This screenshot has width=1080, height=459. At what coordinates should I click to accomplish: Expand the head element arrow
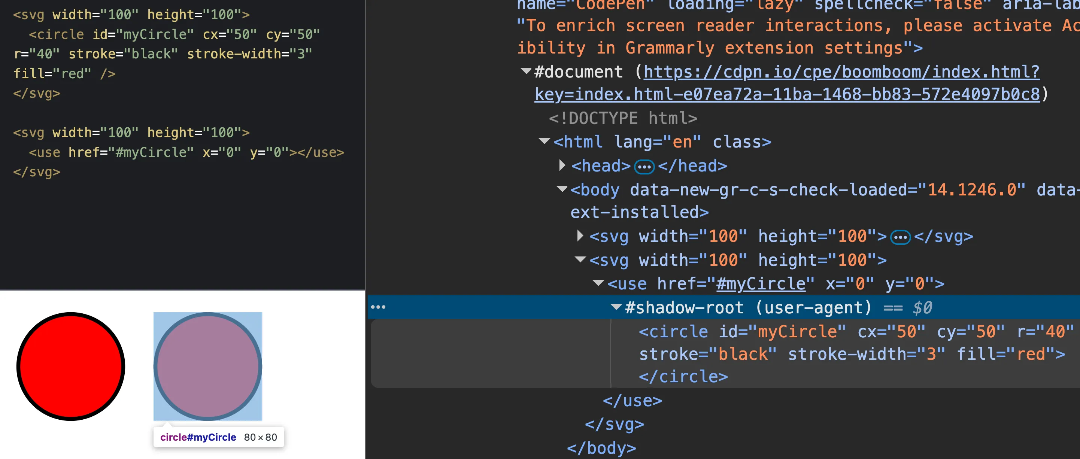(562, 165)
